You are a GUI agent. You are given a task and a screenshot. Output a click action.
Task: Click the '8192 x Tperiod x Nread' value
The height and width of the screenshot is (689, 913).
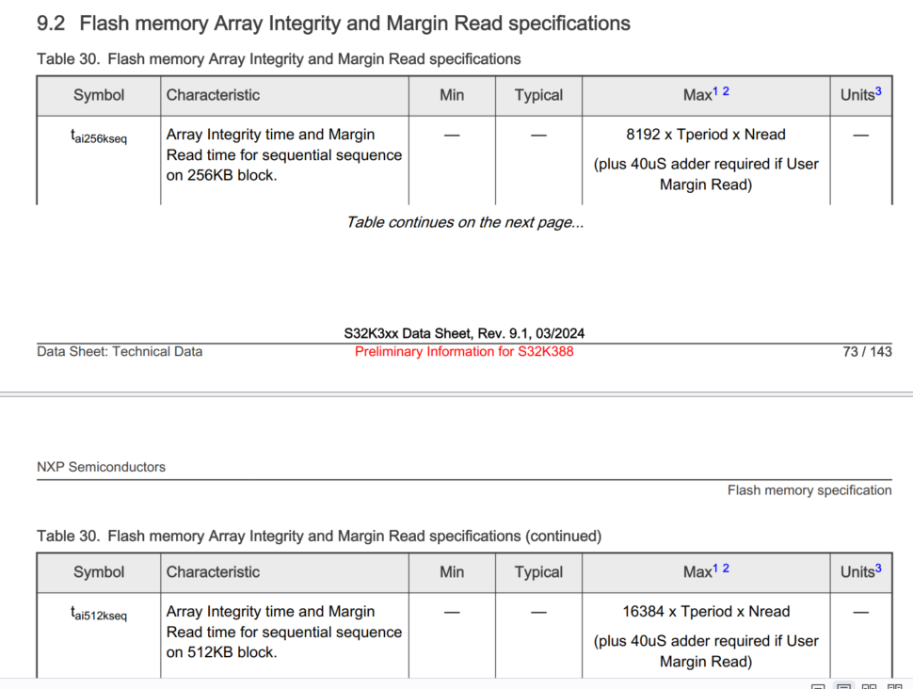(x=706, y=135)
